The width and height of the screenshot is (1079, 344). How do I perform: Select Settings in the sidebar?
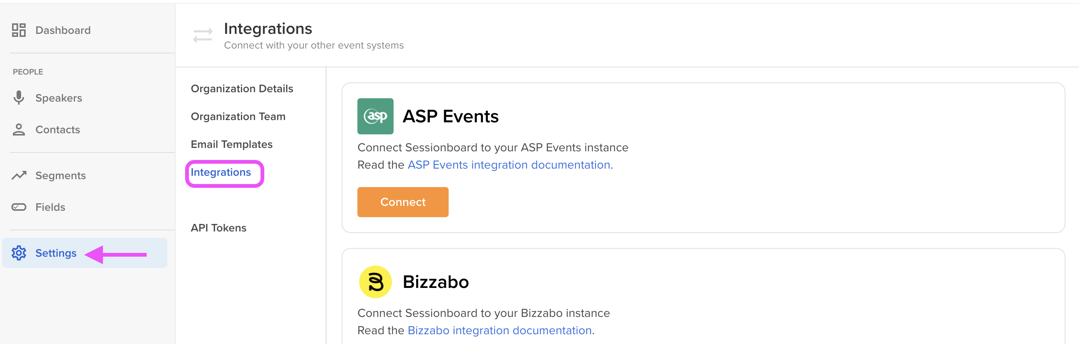84,253
